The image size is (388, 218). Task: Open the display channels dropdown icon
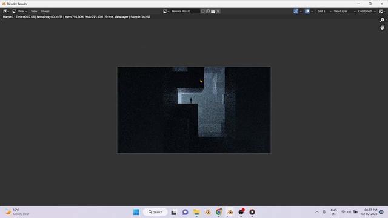(x=382, y=11)
